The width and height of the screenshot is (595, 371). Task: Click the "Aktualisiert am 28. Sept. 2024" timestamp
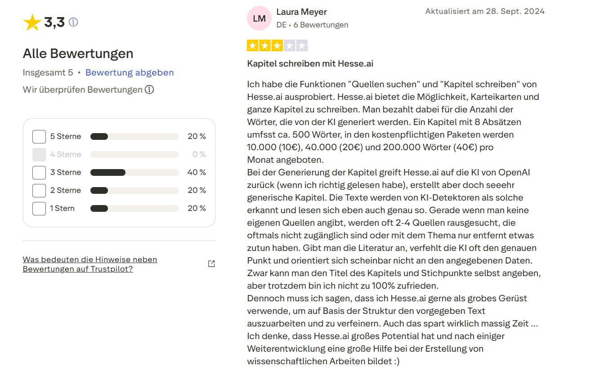click(x=484, y=11)
